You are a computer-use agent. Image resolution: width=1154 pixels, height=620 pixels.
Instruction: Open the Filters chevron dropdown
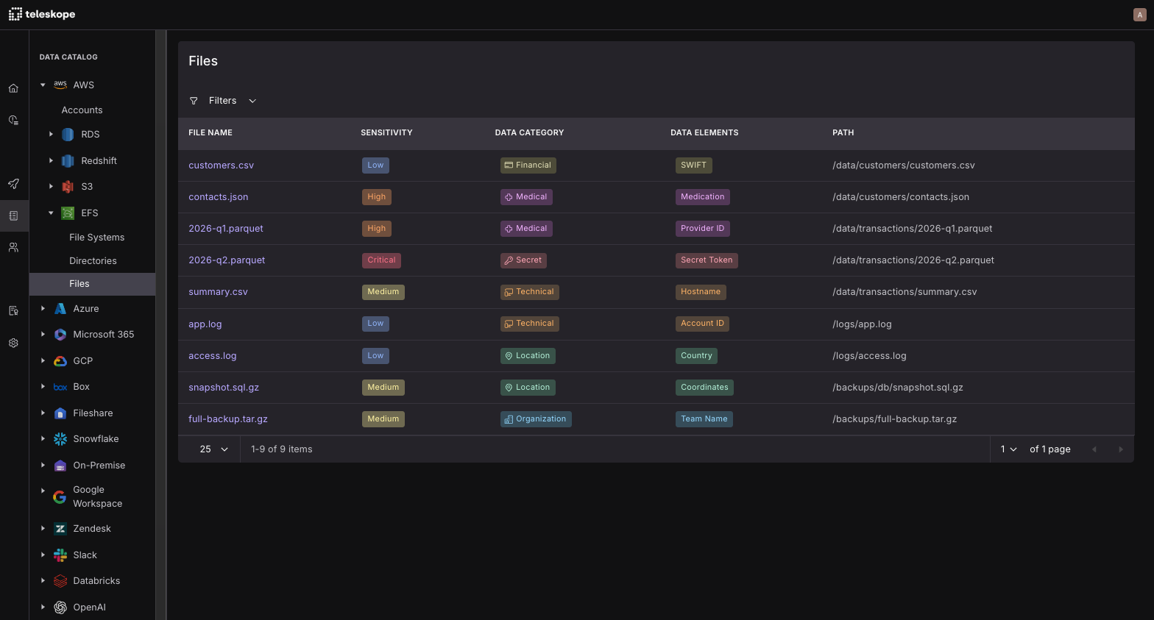pos(252,101)
